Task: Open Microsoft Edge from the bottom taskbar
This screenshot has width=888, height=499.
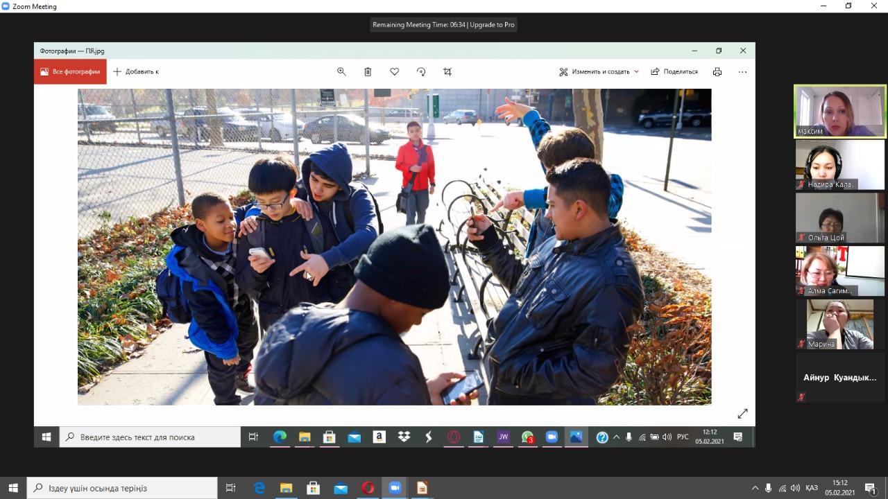Action: (259, 488)
